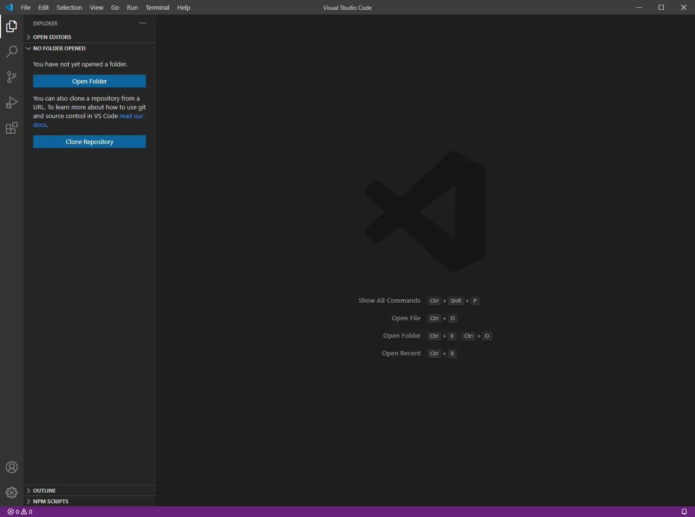Screen dimensions: 695x517
Task: Open the Explorer more actions ellipsis
Action: [142, 23]
